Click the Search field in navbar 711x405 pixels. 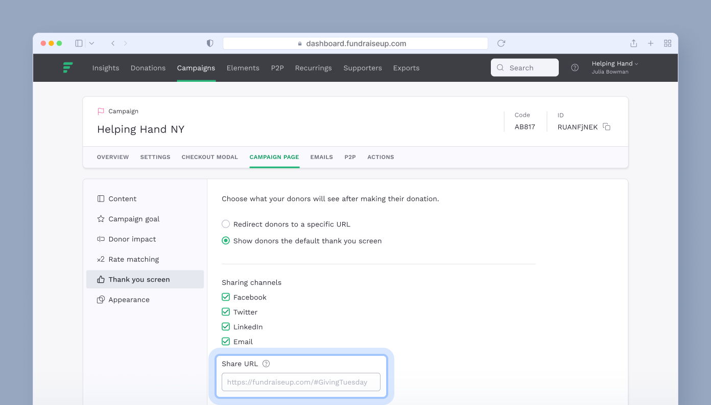[525, 67]
